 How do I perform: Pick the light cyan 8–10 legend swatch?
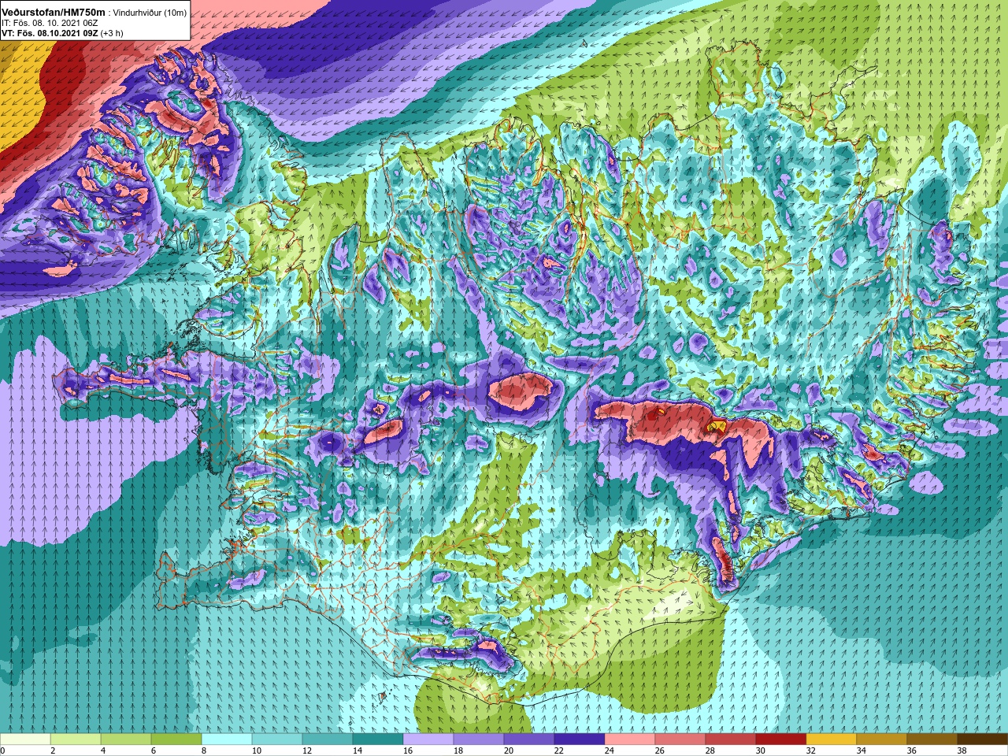click(227, 739)
